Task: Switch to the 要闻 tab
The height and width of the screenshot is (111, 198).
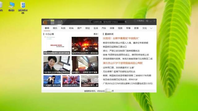Action: click(x=47, y=28)
